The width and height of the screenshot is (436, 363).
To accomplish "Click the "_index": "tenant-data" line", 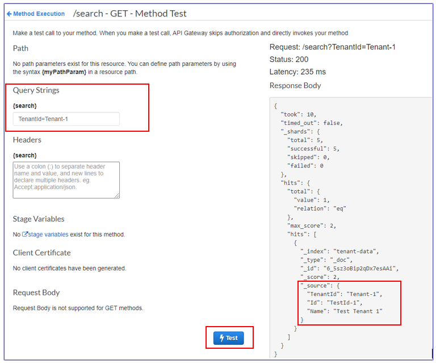I will point(338,251).
